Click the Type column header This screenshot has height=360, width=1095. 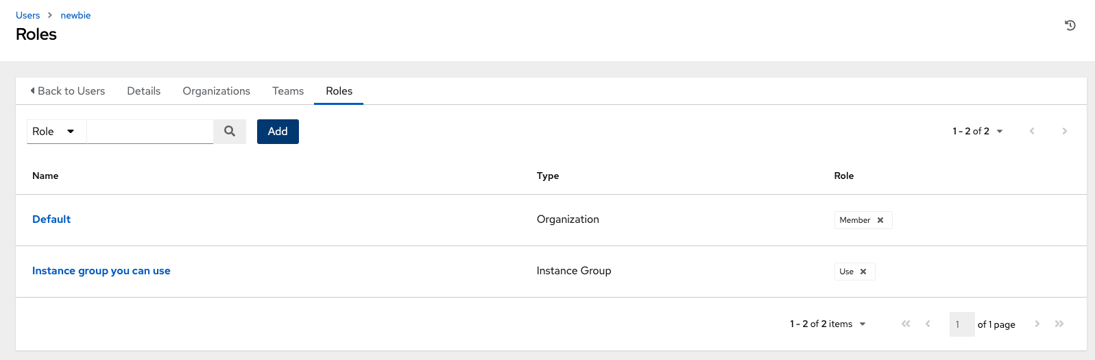point(548,176)
